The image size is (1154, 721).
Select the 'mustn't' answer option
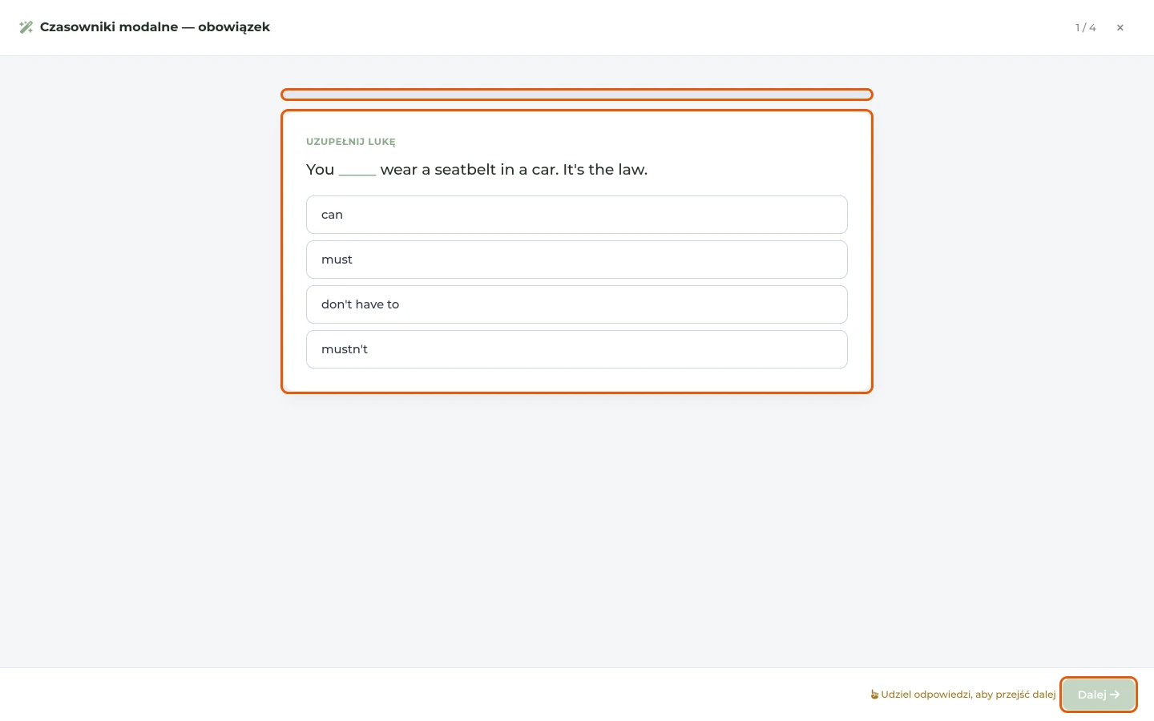coord(577,349)
